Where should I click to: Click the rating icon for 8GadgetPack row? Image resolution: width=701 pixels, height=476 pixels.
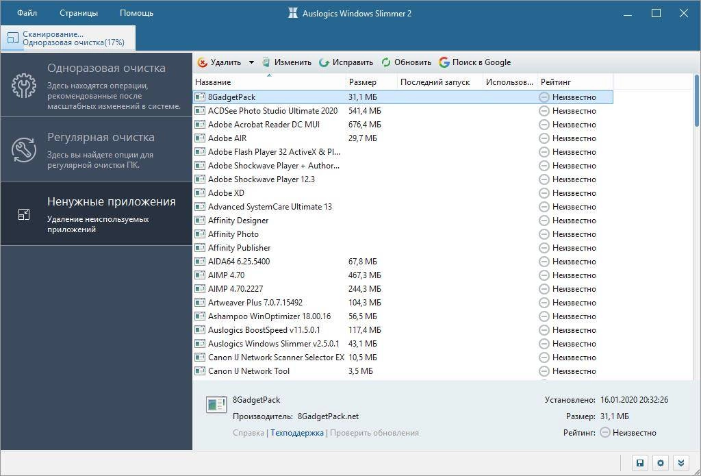pos(544,97)
